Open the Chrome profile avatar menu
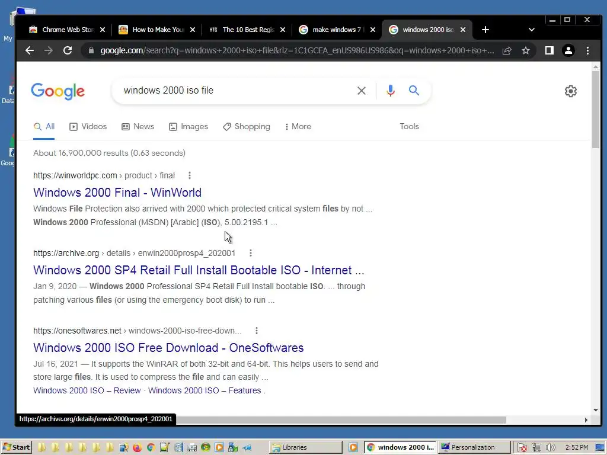The height and width of the screenshot is (455, 607). pos(568,50)
